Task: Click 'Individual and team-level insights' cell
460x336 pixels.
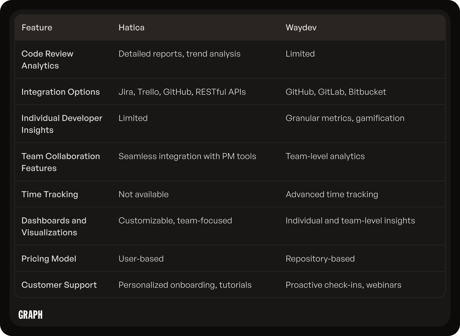Action: (x=350, y=221)
